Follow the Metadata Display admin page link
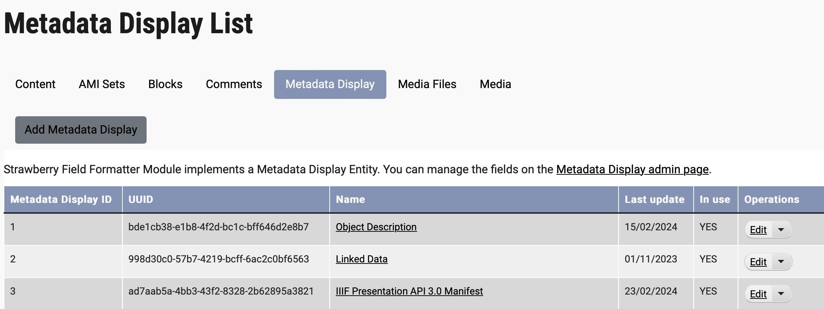 click(x=632, y=169)
